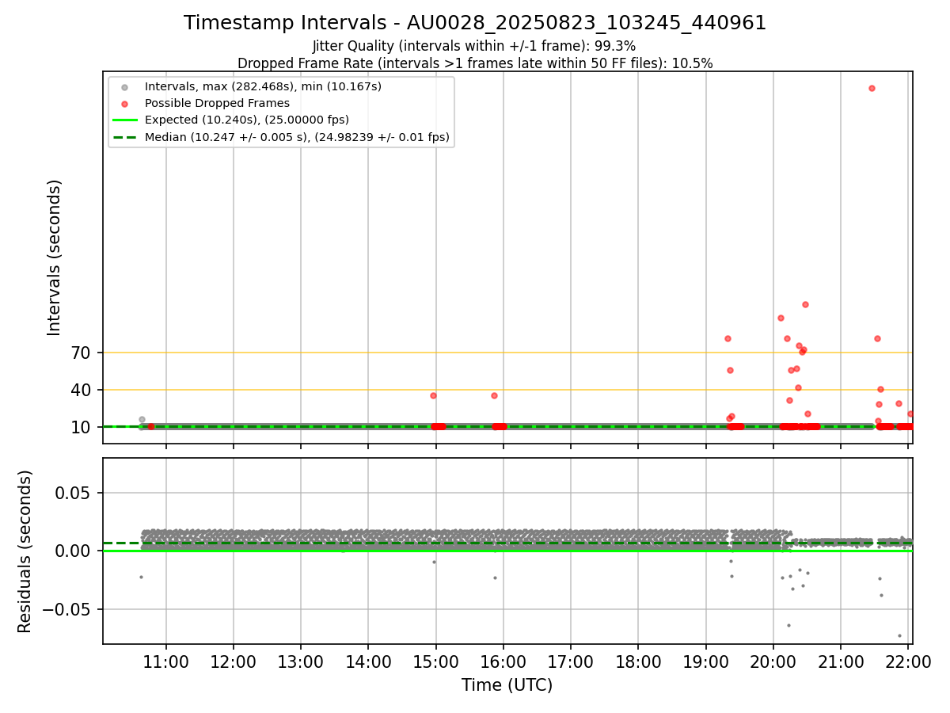This screenshot has width=950, height=713.
Task: Click legend entry Expected 10.240s
Action: 247,120
